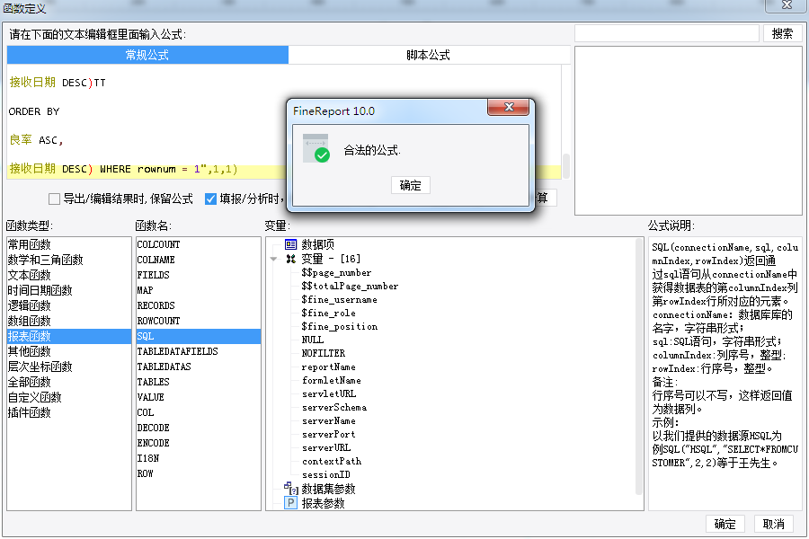
Task: Select the reportName variable
Action: point(329,367)
